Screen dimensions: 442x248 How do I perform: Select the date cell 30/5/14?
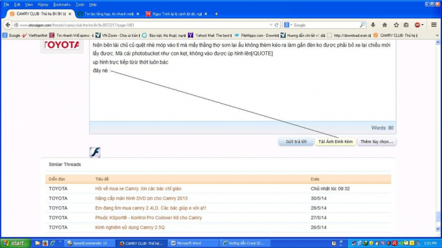click(318, 199)
